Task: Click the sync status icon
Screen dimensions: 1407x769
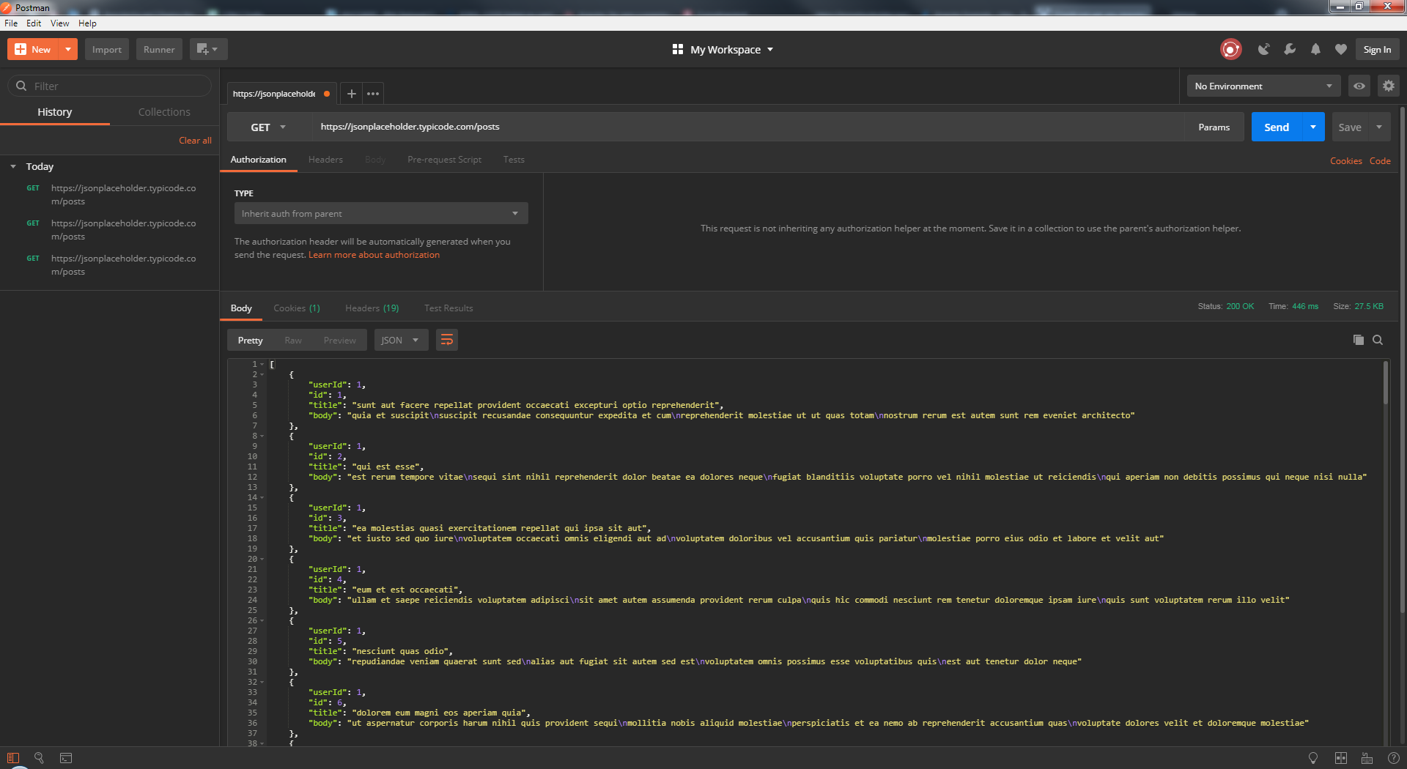Action: [x=1231, y=49]
